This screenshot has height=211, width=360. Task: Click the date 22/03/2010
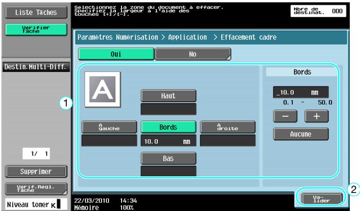coord(91,201)
